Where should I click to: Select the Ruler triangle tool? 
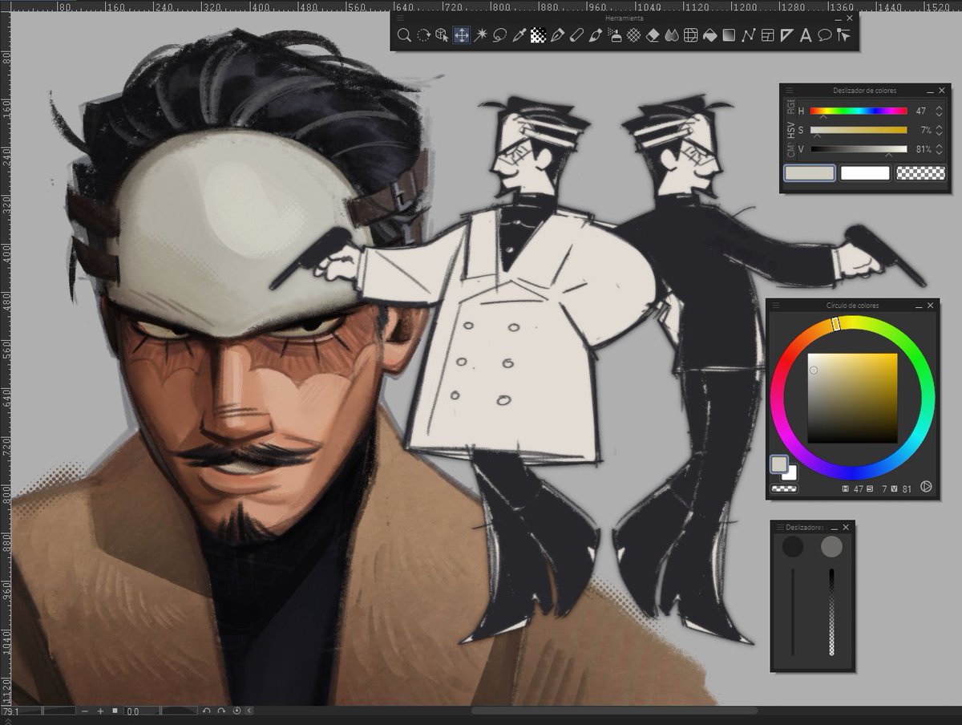click(786, 34)
